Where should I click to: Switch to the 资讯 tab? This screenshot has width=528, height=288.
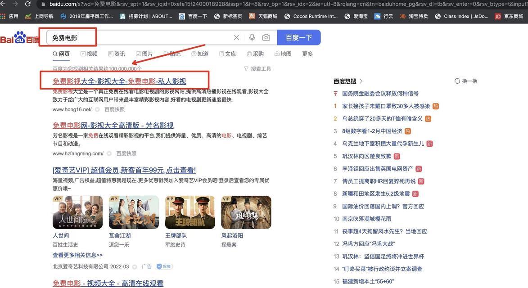point(117,54)
